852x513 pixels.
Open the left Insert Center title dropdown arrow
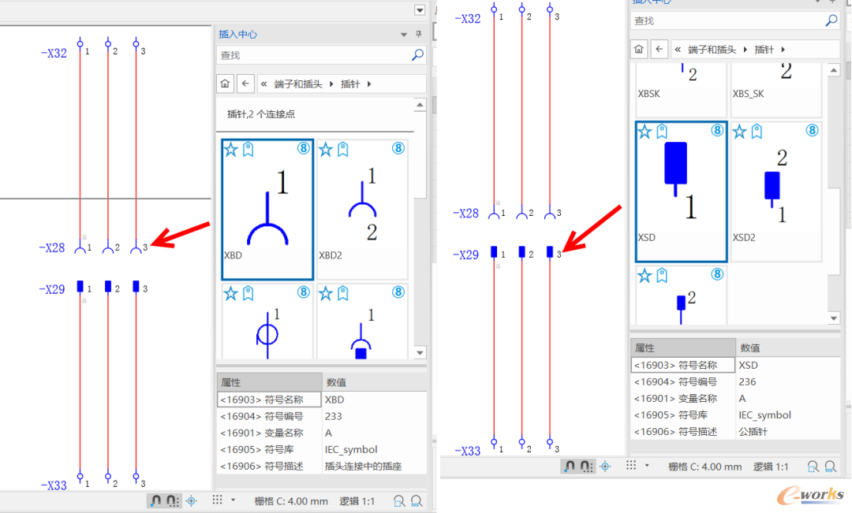pos(404,35)
